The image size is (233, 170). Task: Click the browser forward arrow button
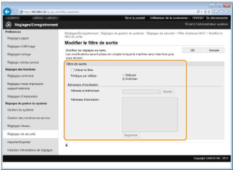[15, 12]
